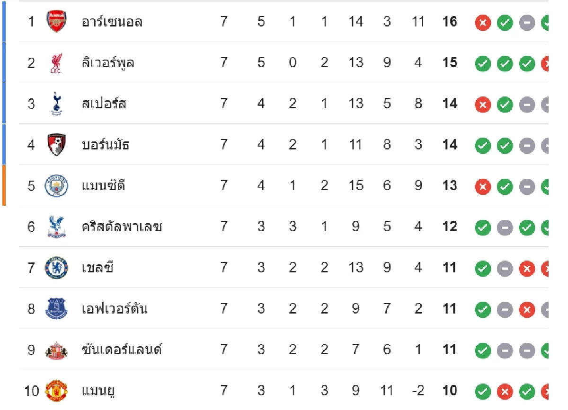Open the Manchester City crest
This screenshot has width=568, height=410.
[x=56, y=186]
